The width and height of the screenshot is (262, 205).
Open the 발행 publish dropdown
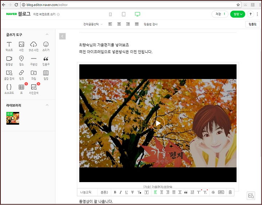[238, 14]
